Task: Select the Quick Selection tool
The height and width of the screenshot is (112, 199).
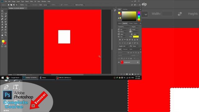Action: click(x=6, y=14)
